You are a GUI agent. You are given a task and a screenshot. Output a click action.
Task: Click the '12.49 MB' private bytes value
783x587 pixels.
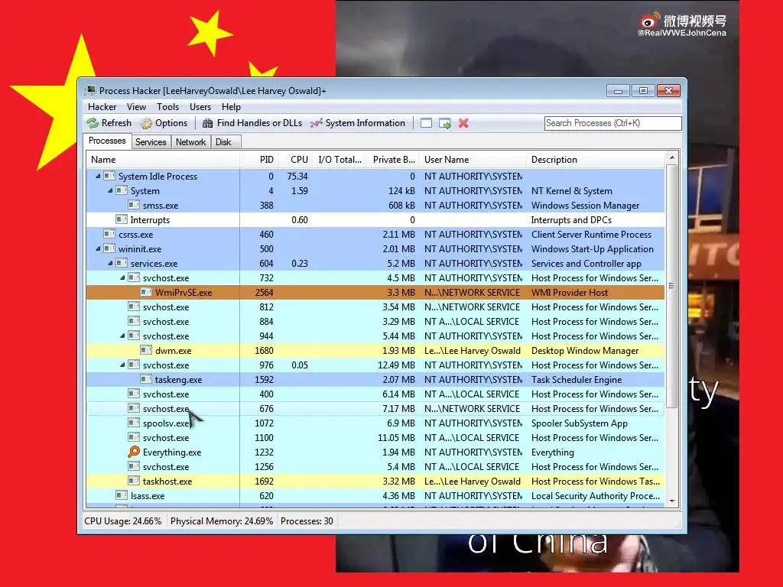[x=396, y=365]
